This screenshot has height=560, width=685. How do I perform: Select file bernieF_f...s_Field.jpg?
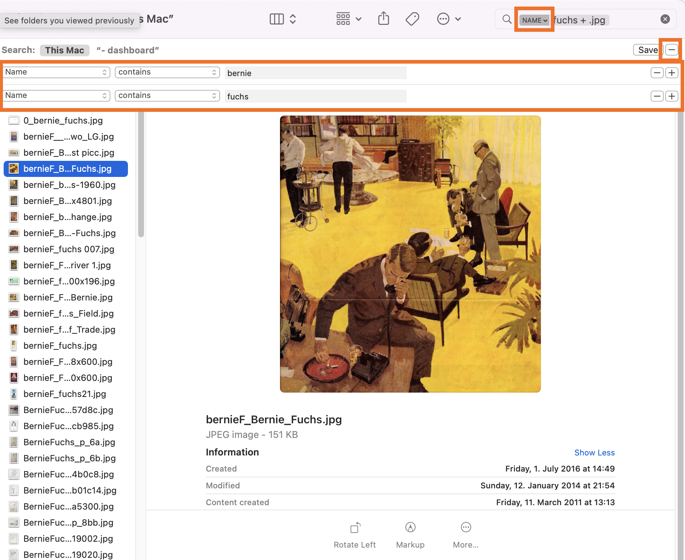(x=66, y=314)
